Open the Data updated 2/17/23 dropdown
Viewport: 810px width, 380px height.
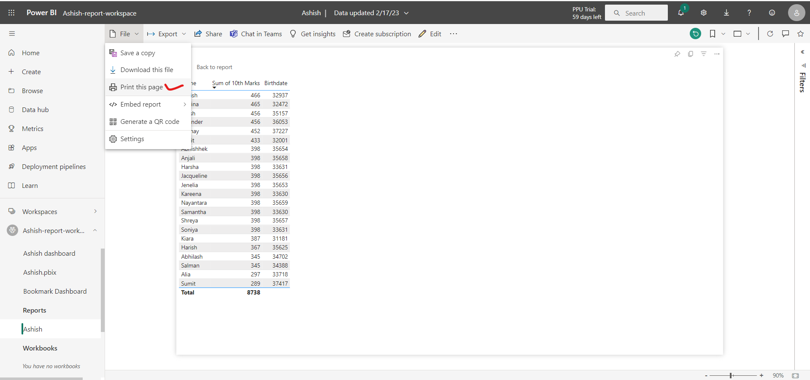[x=371, y=13]
